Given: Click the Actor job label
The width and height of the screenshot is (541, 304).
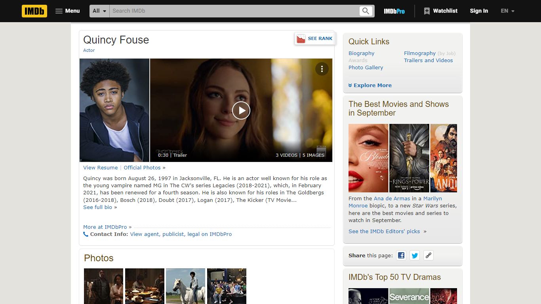Looking at the screenshot, I should coord(89,50).
